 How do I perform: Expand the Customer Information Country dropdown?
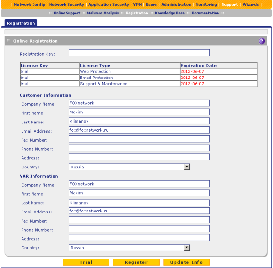(186, 167)
